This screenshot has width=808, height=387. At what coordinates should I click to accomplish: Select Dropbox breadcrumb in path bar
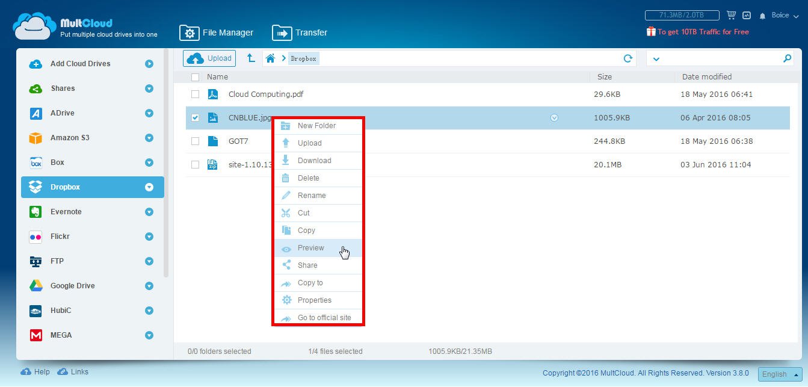coord(303,58)
